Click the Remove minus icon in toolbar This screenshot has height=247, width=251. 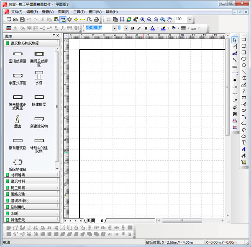(x=83, y=20)
